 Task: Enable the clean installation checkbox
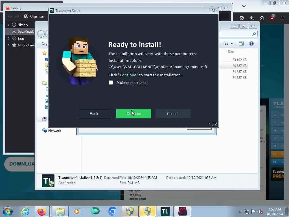[111, 83]
